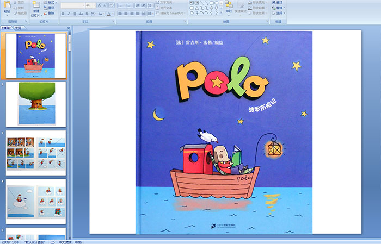
Task: Open the 版式 layout menu
Action: click(x=50, y=2)
